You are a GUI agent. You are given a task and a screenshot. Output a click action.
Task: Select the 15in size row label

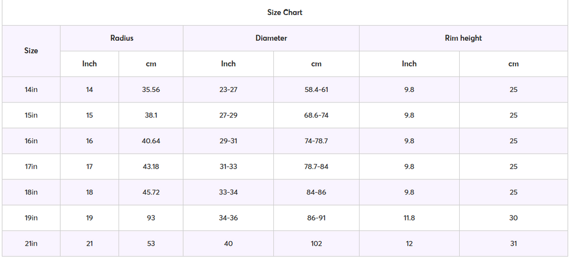point(31,115)
